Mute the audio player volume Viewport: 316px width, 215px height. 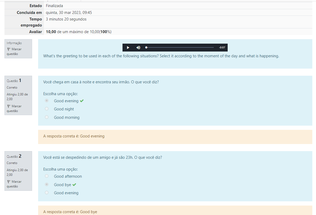(138, 48)
